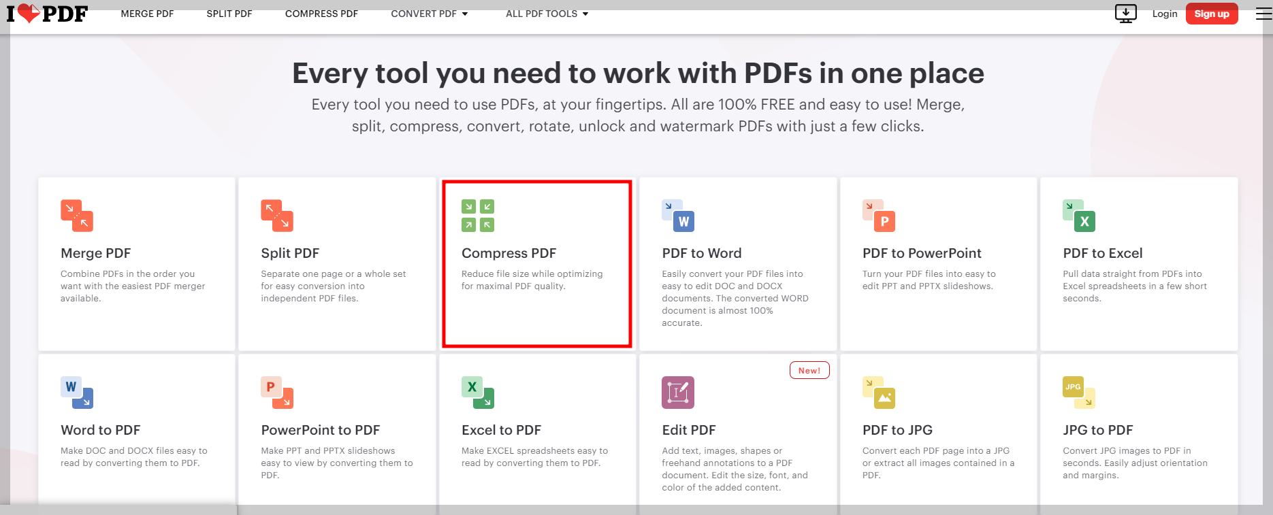
Task: Click the desktop app download icon
Action: pyautogui.click(x=1126, y=14)
